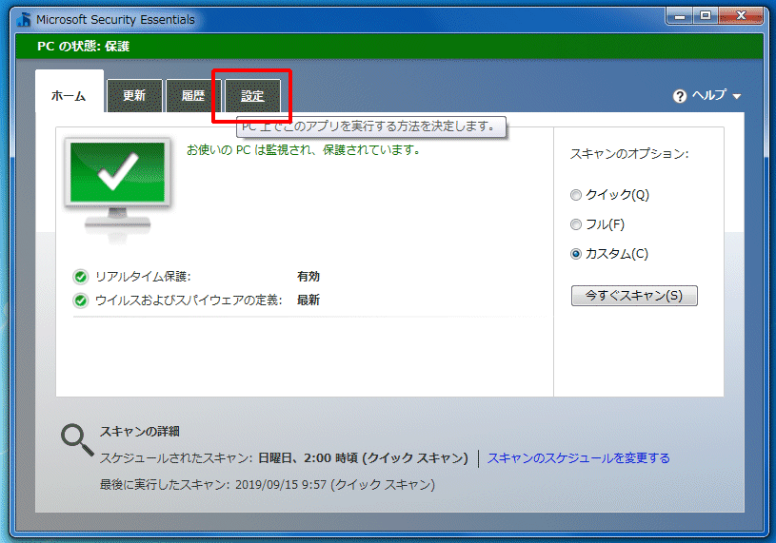Click the 最新 status text
This screenshot has height=543, width=776.
click(308, 300)
